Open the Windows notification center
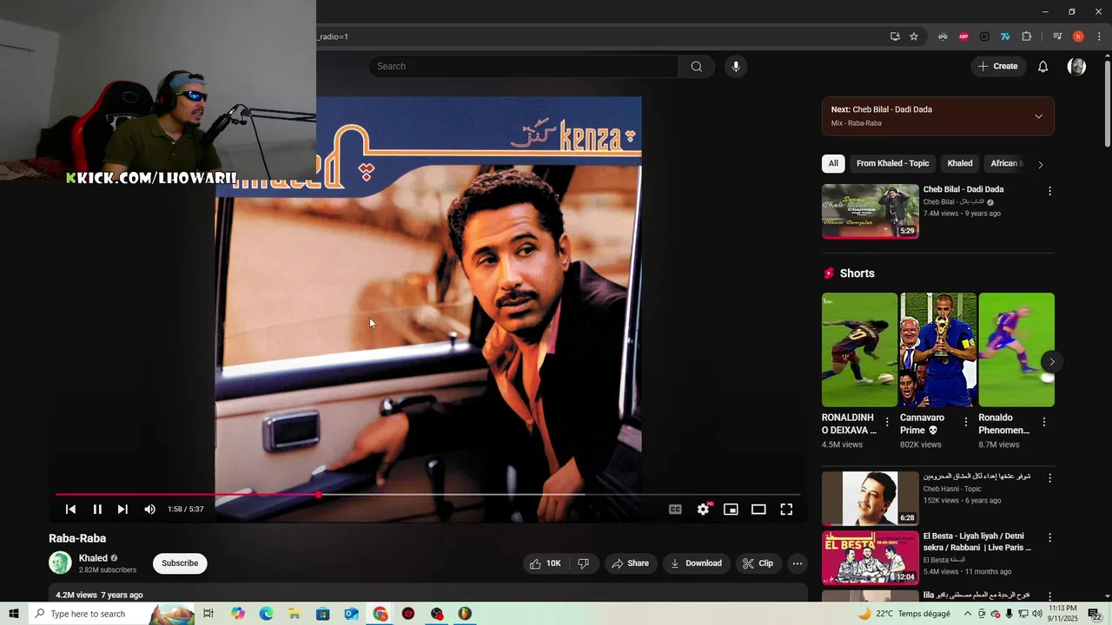The height and width of the screenshot is (625, 1112). (1095, 614)
